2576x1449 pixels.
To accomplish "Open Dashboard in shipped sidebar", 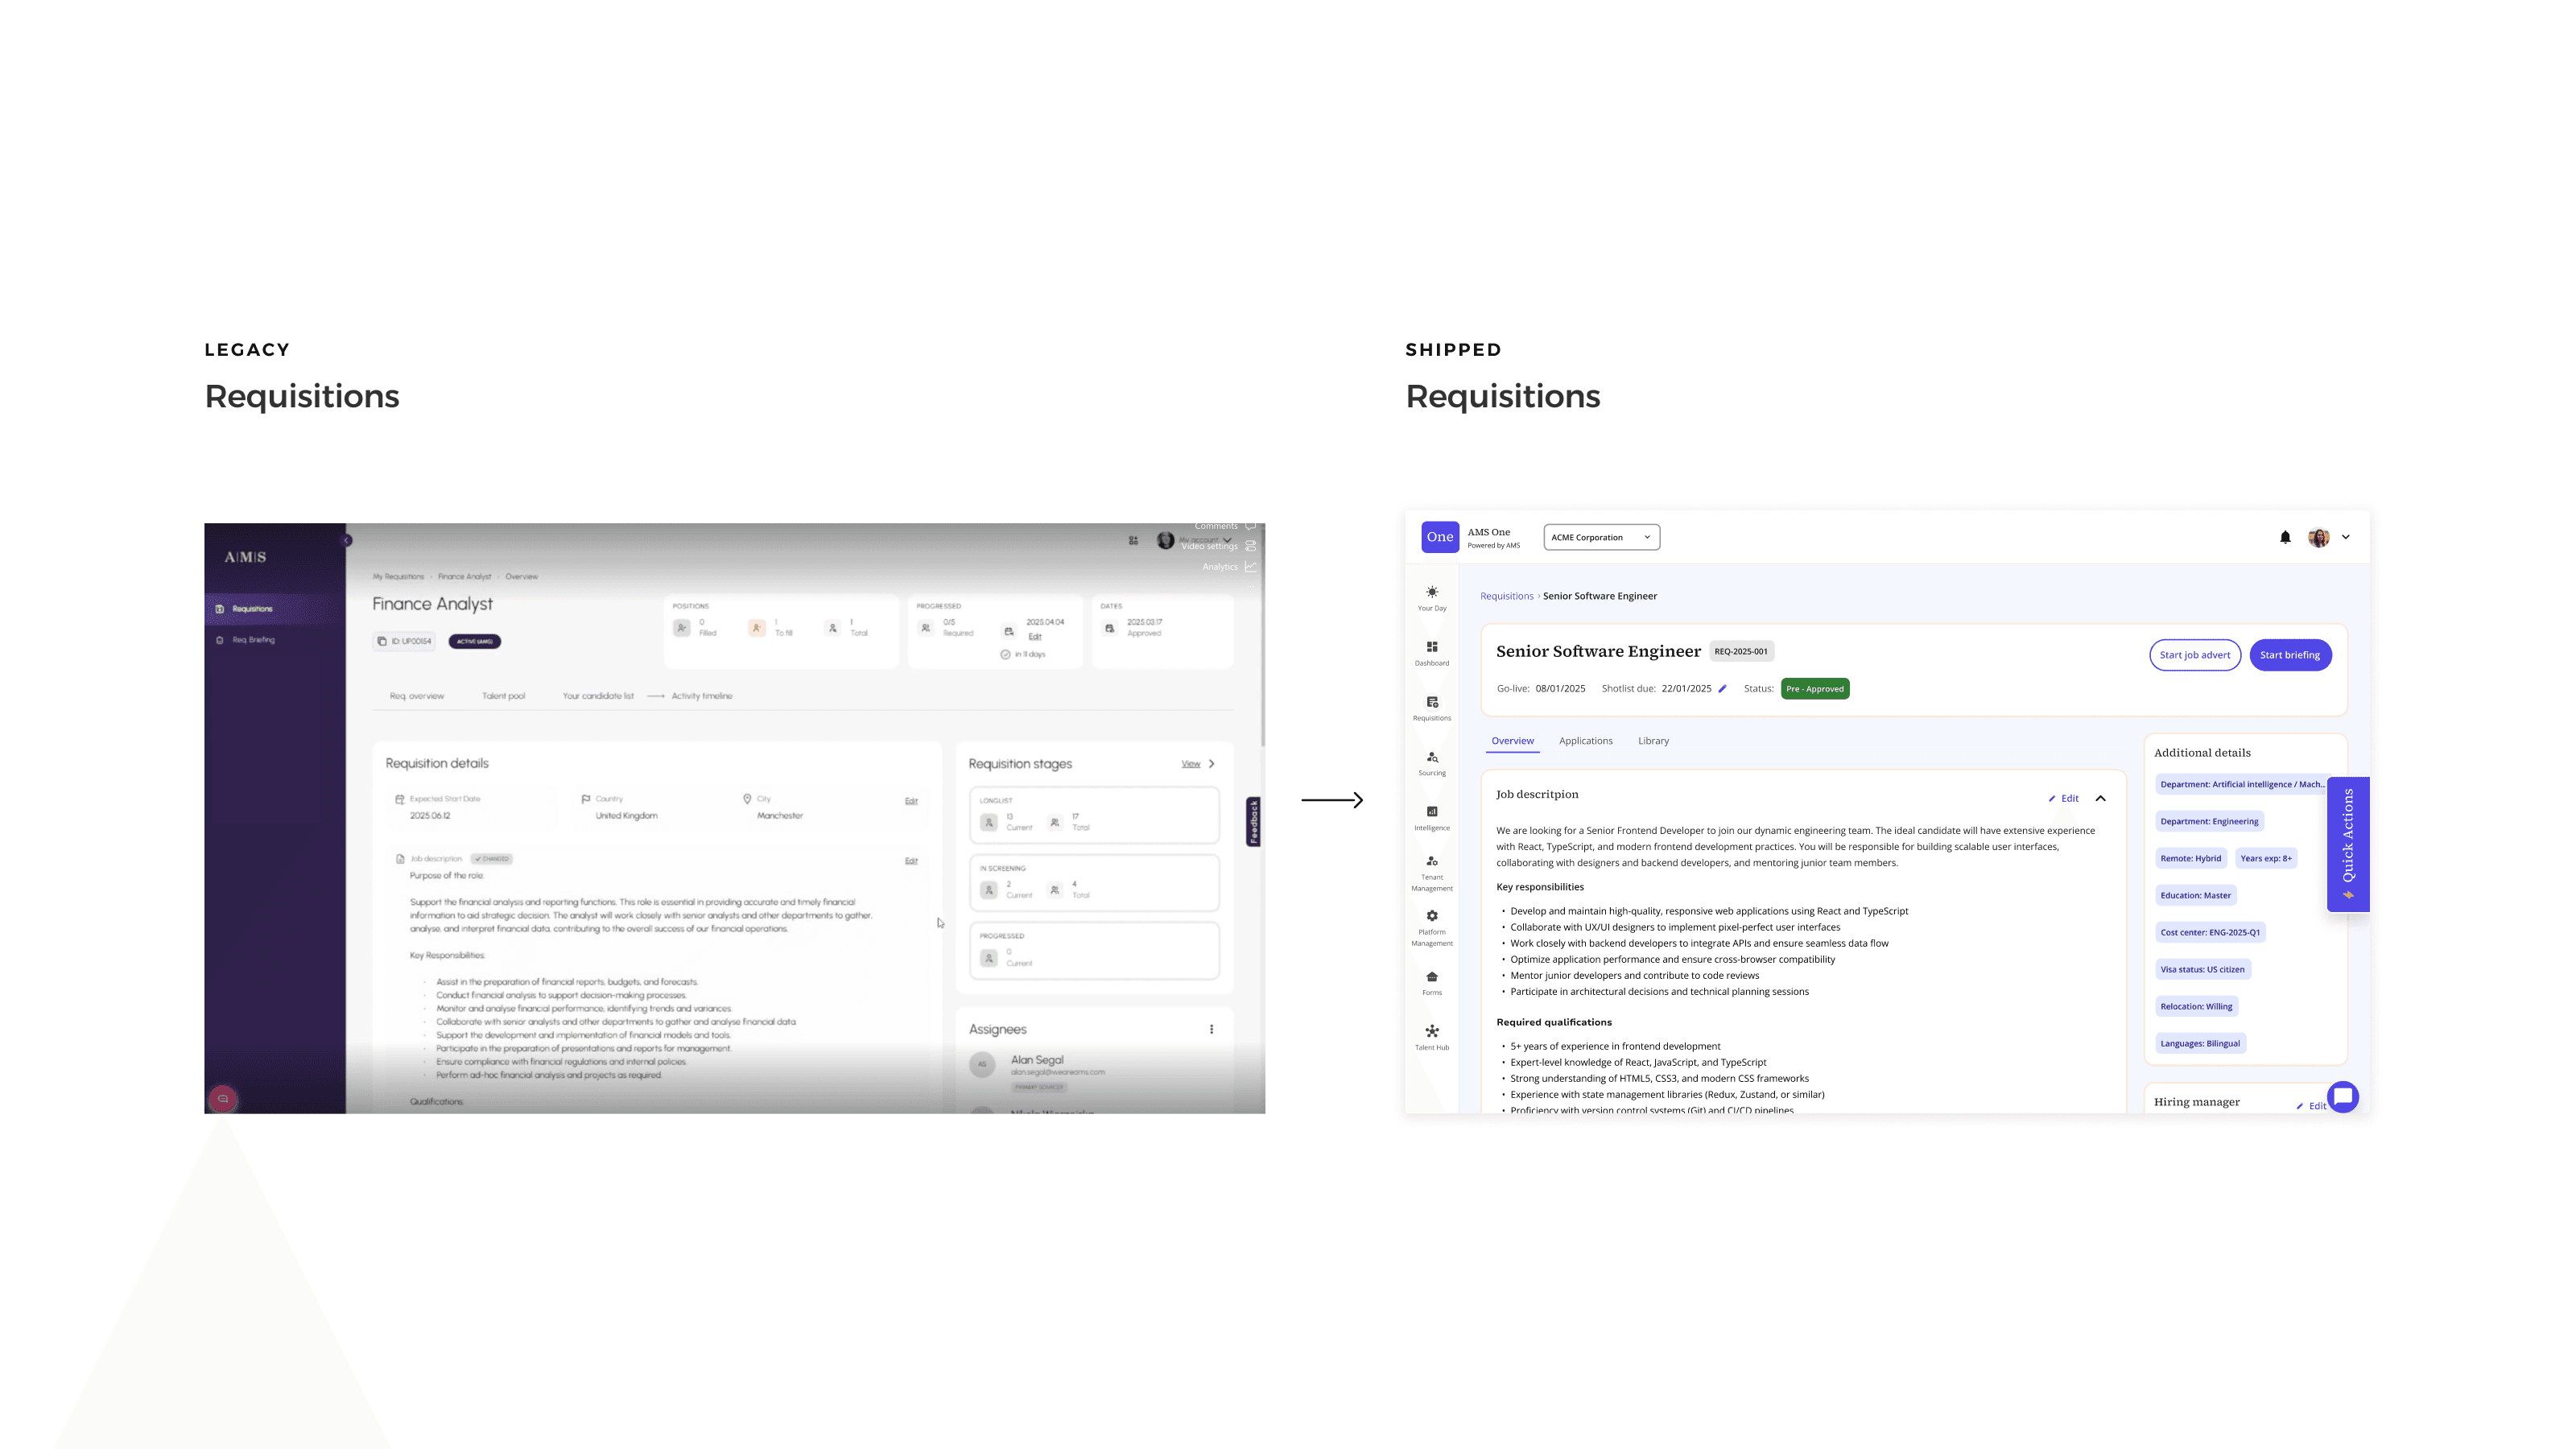I will click(1432, 653).
